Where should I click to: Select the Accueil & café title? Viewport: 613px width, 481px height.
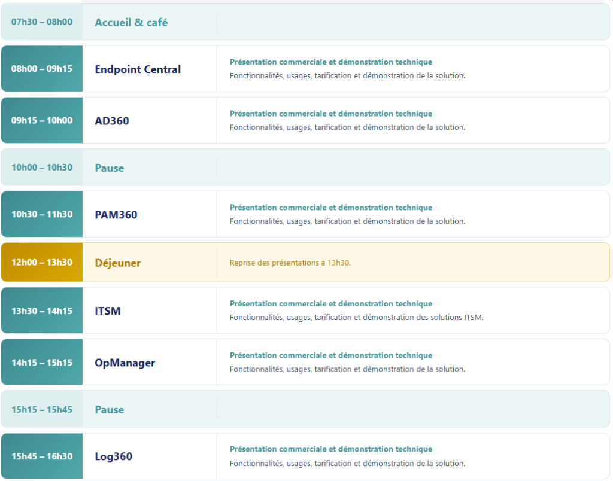pos(131,22)
